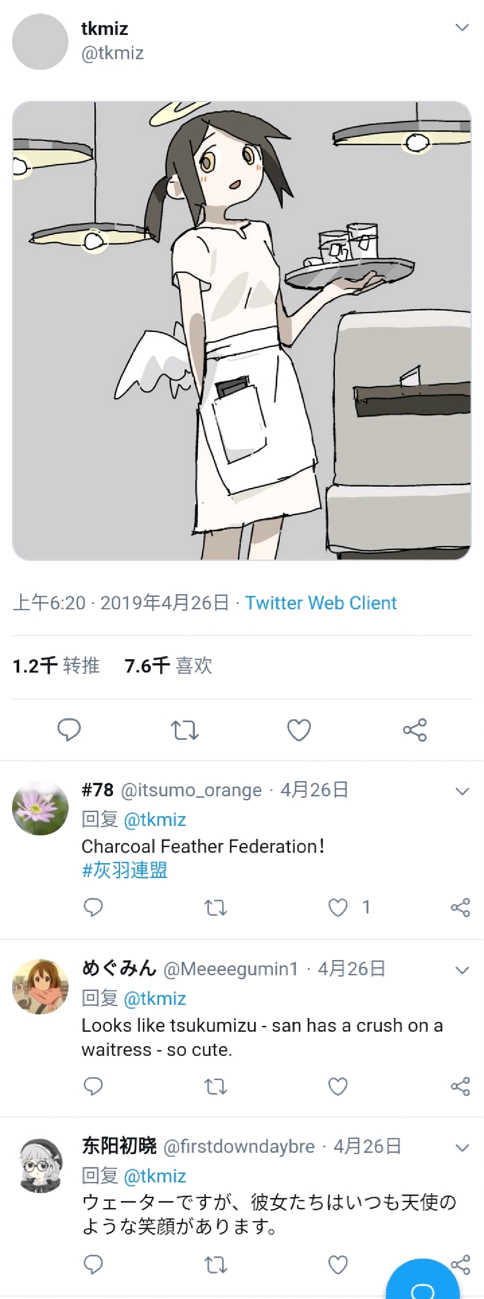The width and height of the screenshot is (484, 1299).
Task: Open the waitress angel illustration
Action: [x=242, y=331]
